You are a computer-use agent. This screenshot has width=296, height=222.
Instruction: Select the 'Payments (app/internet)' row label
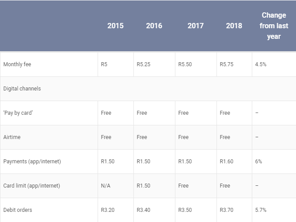(32, 162)
